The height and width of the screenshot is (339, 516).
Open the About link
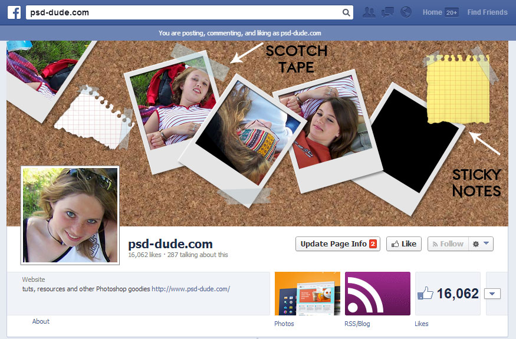(x=41, y=321)
